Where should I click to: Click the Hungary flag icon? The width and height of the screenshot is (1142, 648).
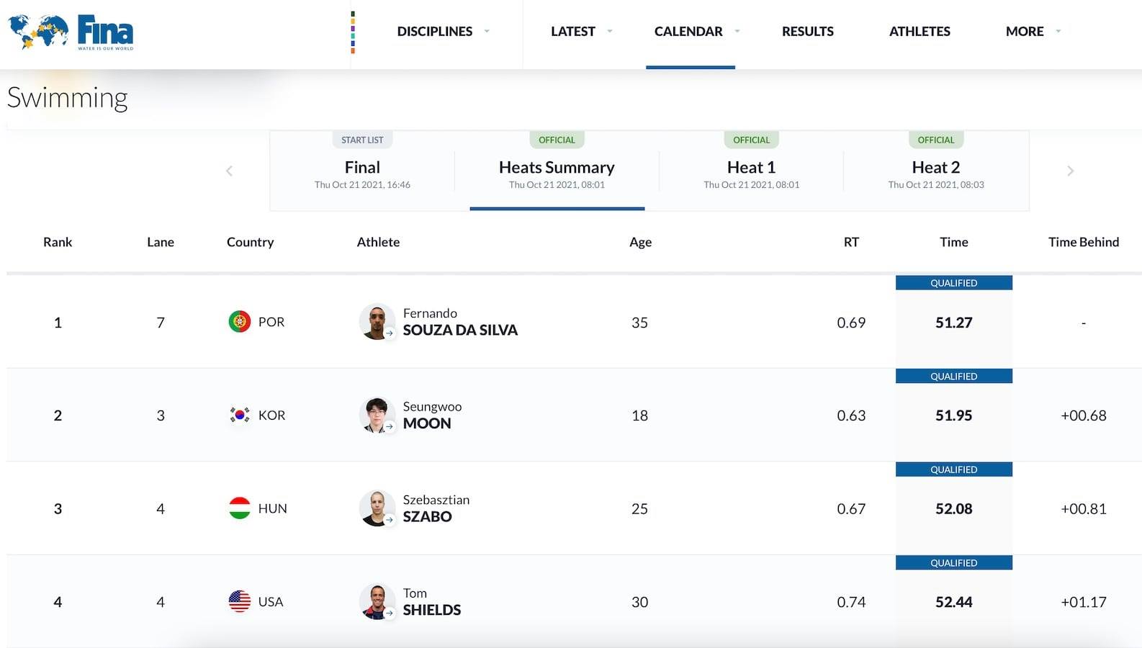click(239, 508)
